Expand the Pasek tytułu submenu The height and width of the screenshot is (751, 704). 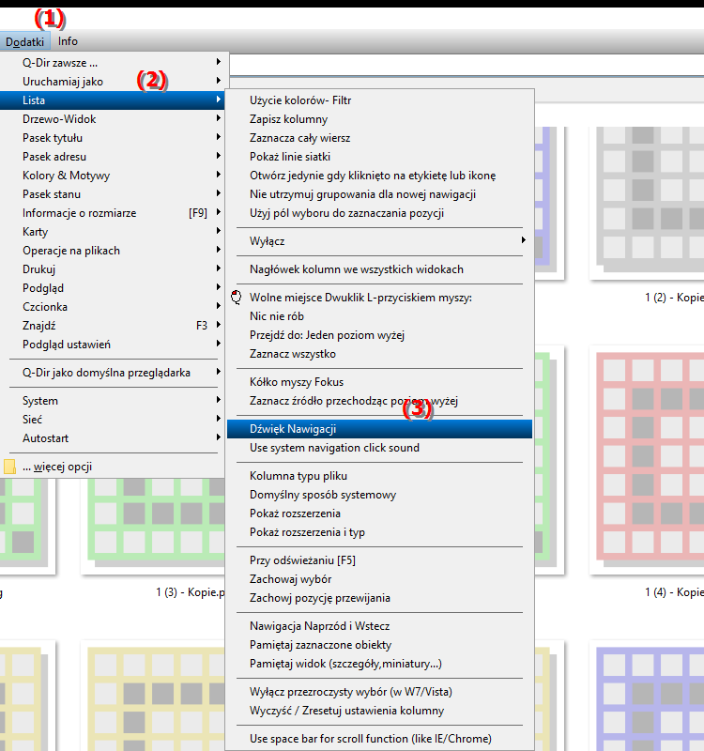(x=114, y=138)
